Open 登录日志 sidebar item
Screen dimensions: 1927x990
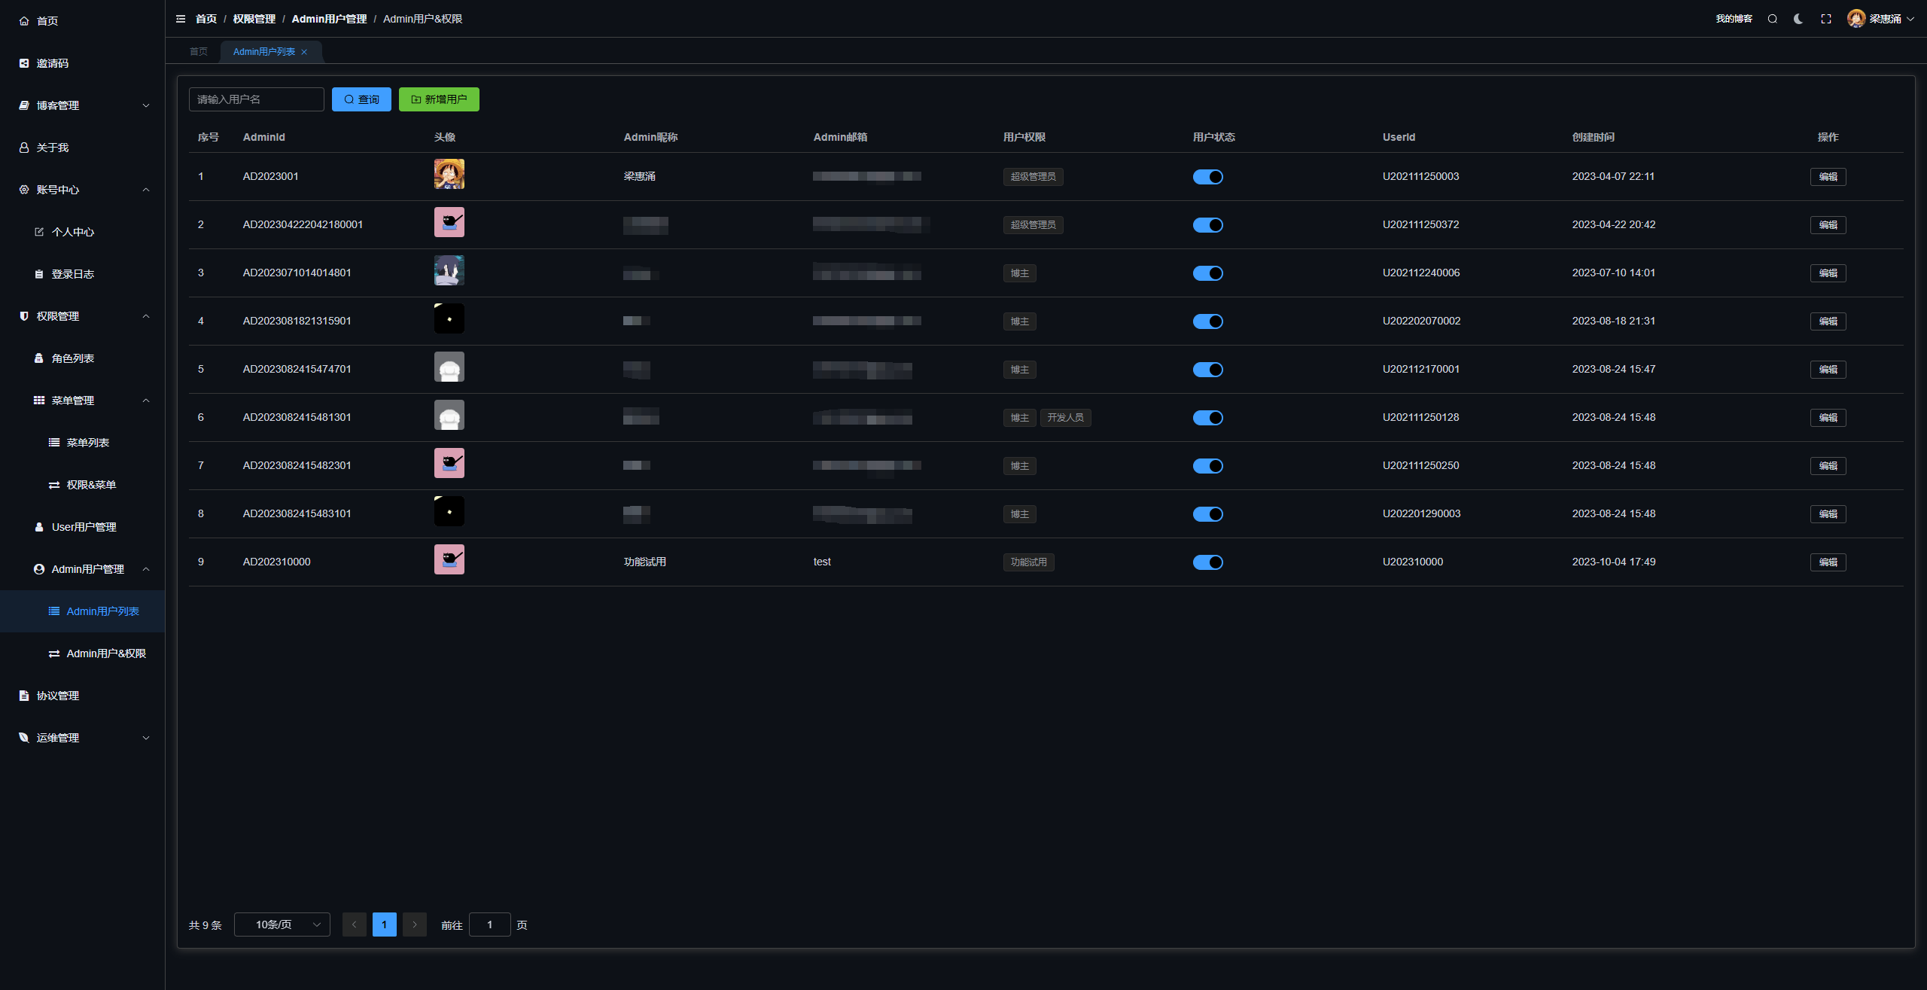72,274
